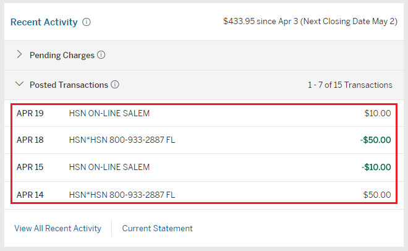408x251 pixels.
Task: Click the Pending Charges label
Action: pyautogui.click(x=62, y=55)
